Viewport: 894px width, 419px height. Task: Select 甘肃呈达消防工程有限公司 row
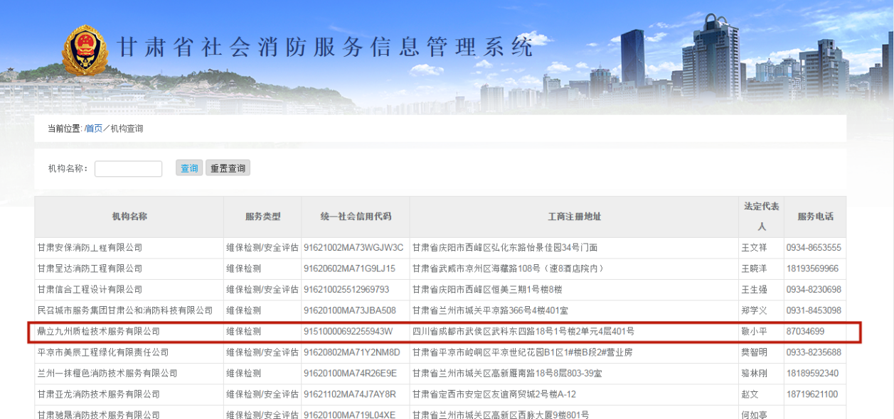(x=89, y=268)
